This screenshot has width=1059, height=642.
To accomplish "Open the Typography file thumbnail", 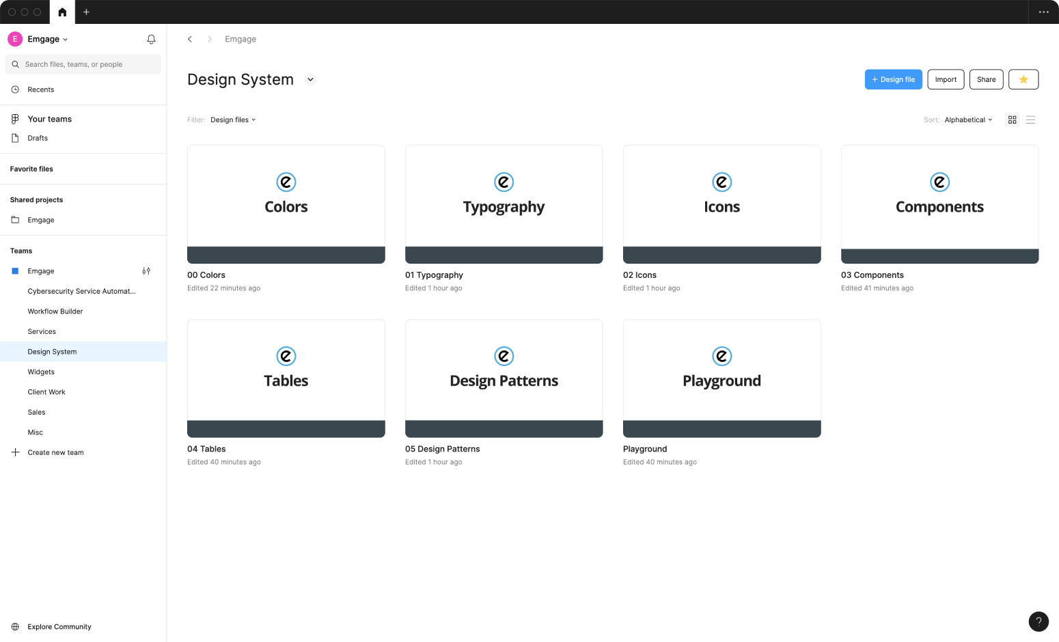I will pos(504,204).
